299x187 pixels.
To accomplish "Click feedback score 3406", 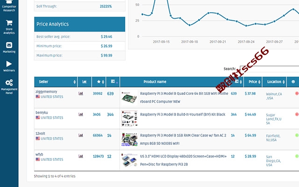I will click(x=97, y=115).
